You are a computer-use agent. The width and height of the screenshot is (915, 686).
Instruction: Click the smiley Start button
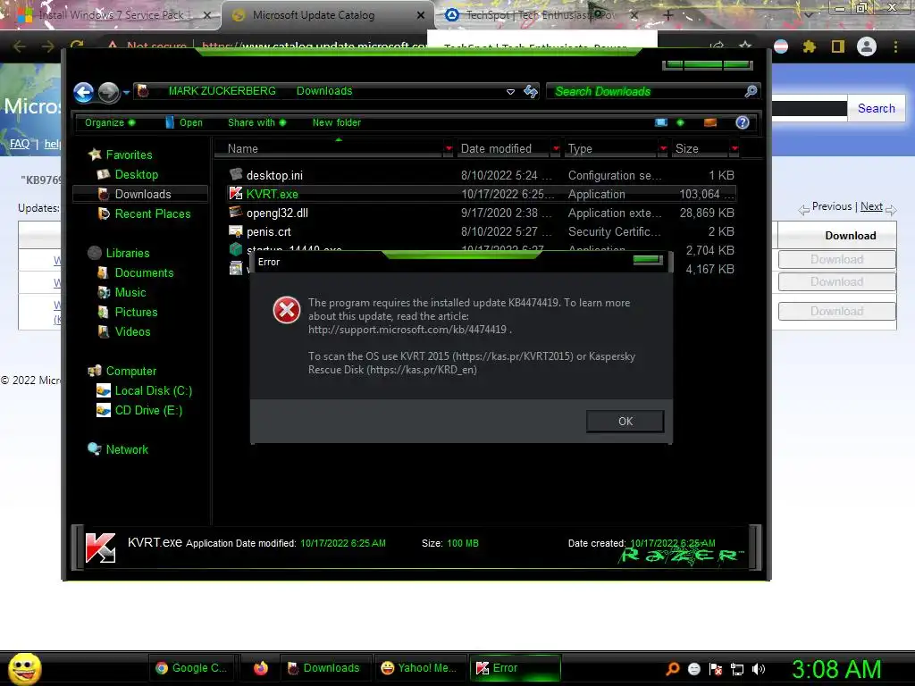tap(24, 668)
